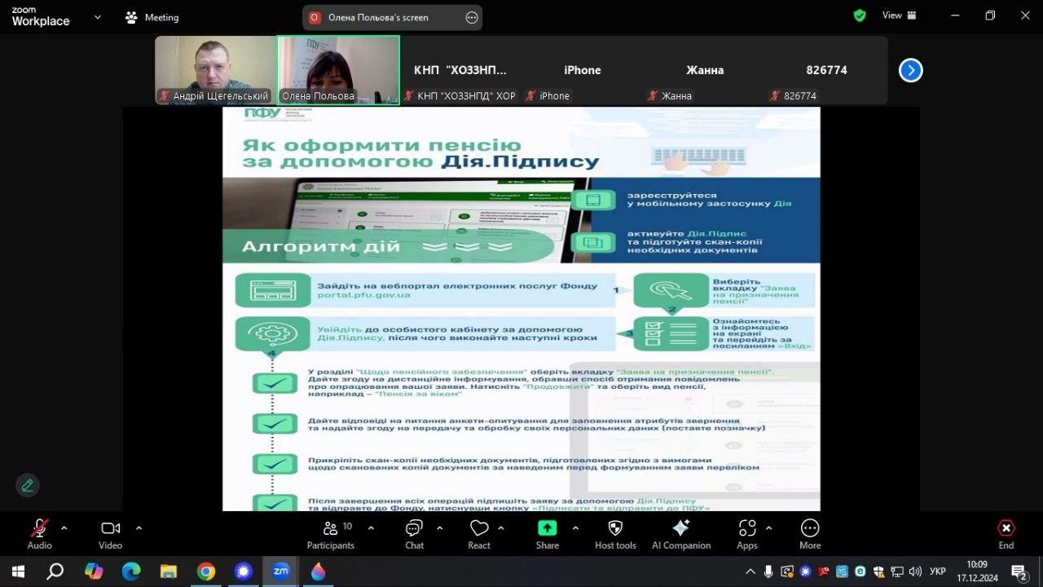1043x587 pixels.
Task: Open the Chat panel
Action: (x=414, y=534)
